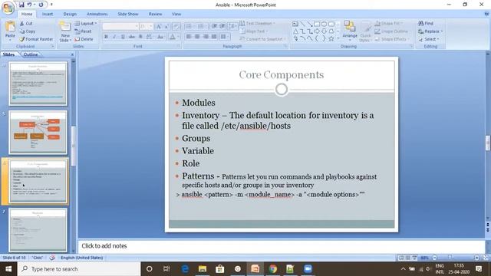Image resolution: width=491 pixels, height=276 pixels.
Task: Insert a Text Box shape
Action: (x=295, y=24)
